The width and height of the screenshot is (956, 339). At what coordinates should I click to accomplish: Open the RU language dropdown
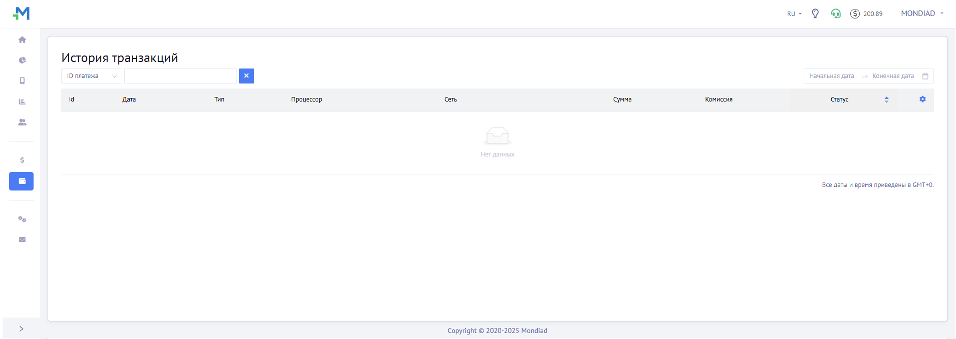[794, 14]
